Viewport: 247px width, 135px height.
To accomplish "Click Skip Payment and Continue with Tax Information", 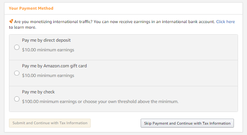I will coord(187,123).
